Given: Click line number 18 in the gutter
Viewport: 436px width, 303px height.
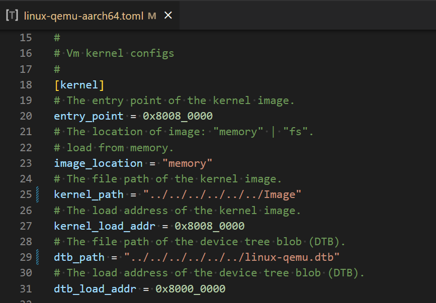Looking at the screenshot, I should point(26,85).
